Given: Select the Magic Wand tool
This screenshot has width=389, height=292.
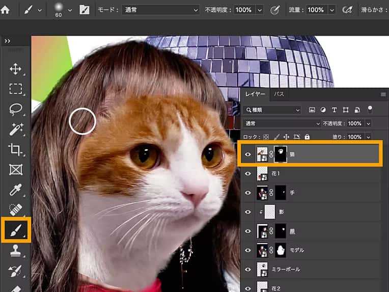Looking at the screenshot, I should (x=16, y=129).
